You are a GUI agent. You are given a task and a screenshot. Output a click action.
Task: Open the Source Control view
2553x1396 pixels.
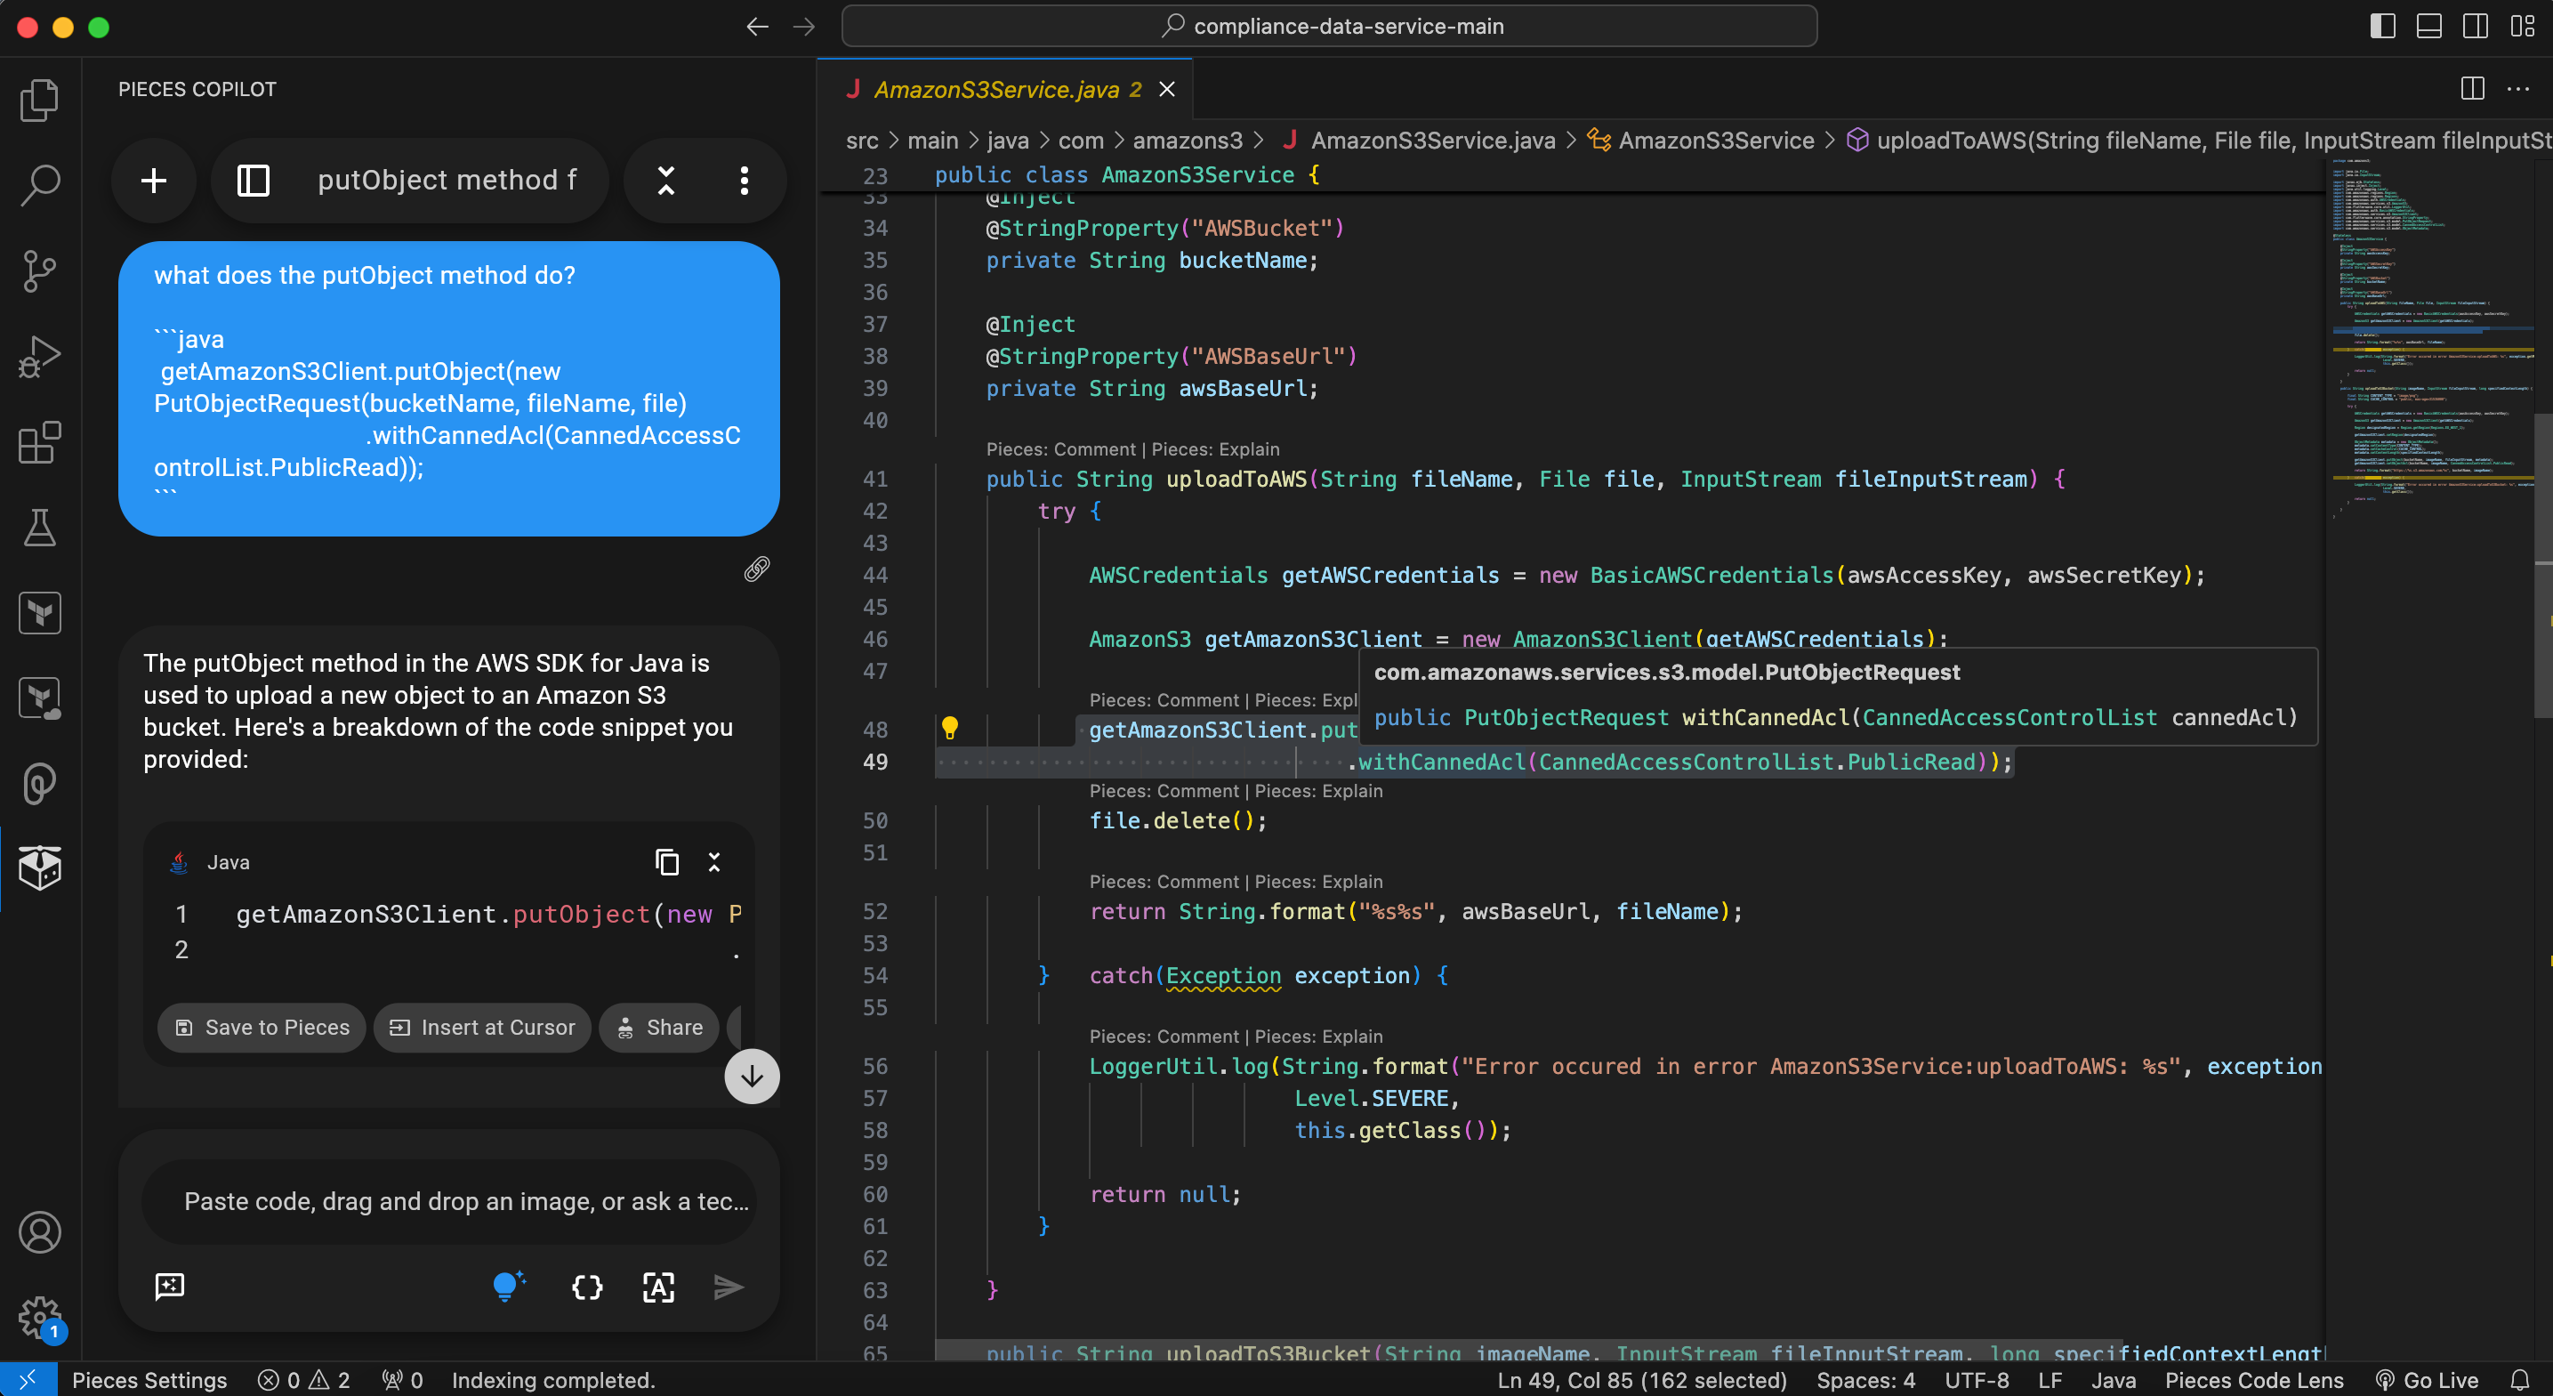[x=38, y=270]
